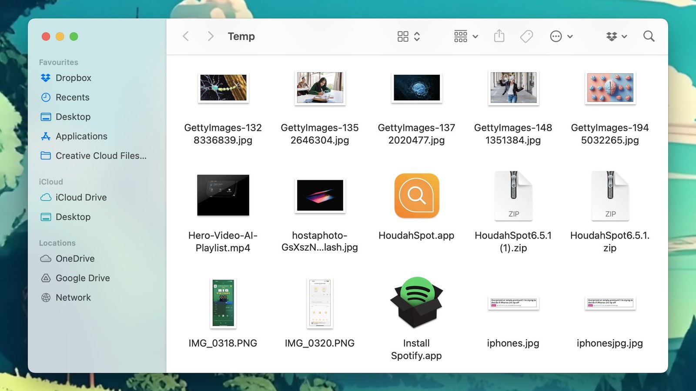Select GettyImages-1372020477.jpg brain thumbnail
Screen dimensions: 696x391
(417, 87)
